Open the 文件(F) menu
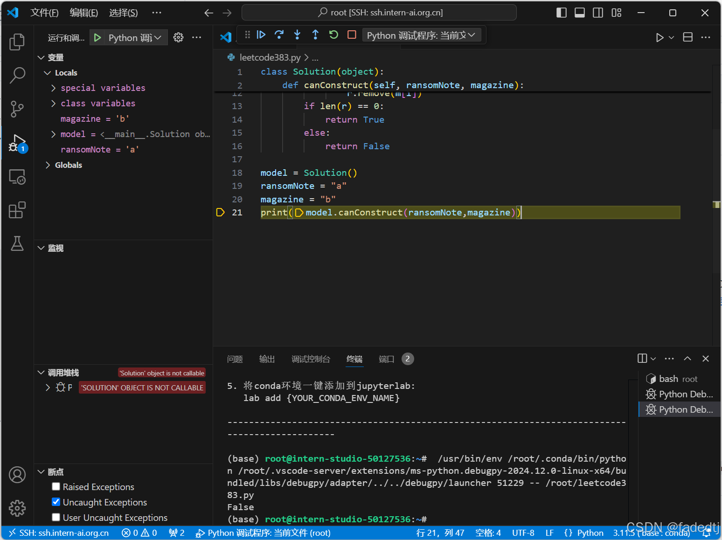 tap(44, 13)
